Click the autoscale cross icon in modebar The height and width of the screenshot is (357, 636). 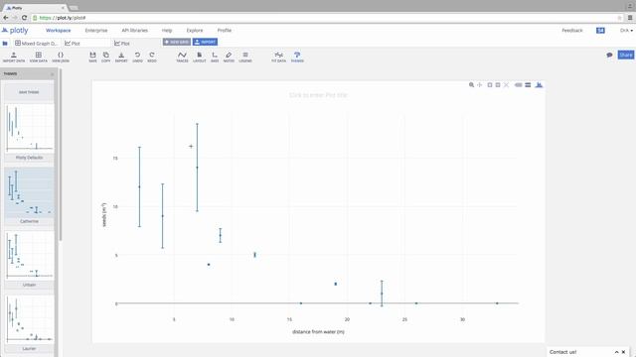506,85
